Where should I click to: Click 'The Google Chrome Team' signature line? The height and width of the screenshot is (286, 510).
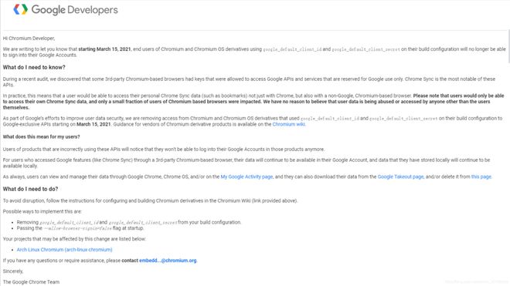point(31,282)
